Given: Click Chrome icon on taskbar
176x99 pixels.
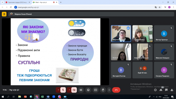Looking at the screenshot, I should coord(37,97).
